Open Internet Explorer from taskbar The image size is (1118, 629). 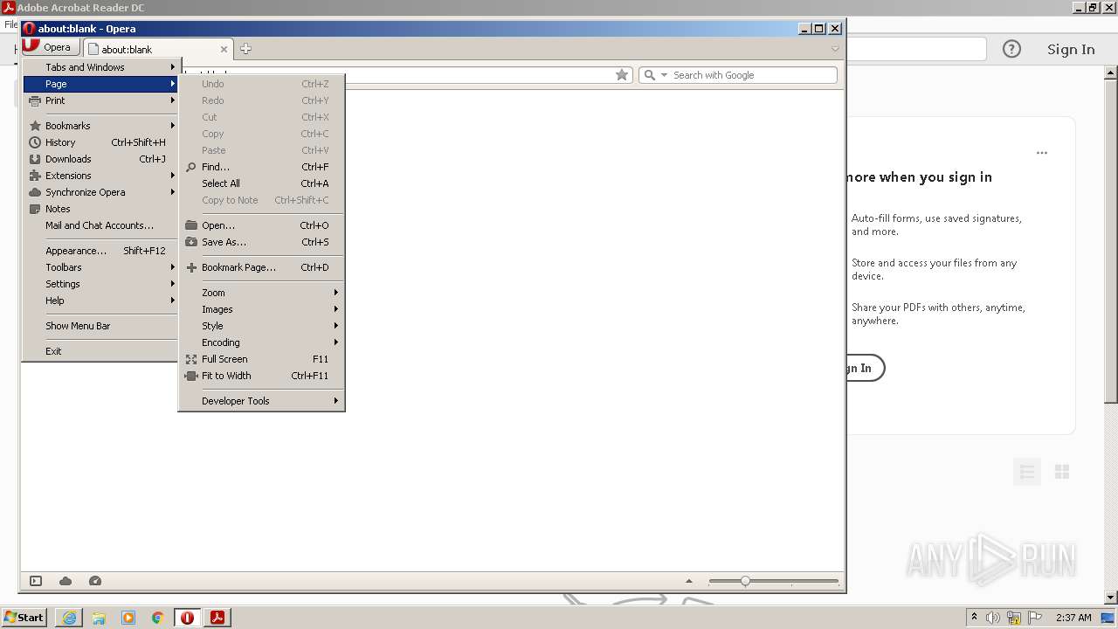69,618
